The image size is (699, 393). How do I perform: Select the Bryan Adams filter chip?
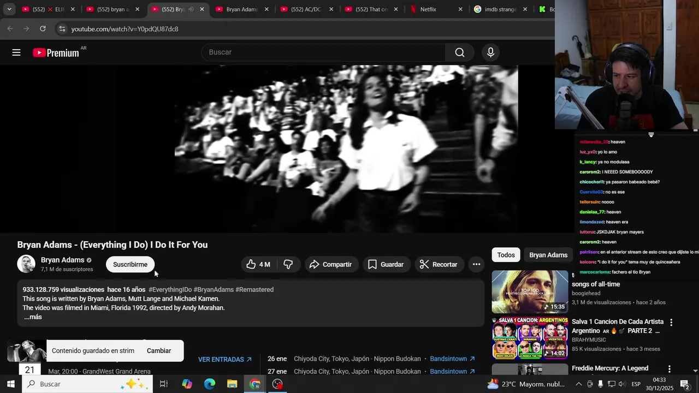[x=548, y=255]
